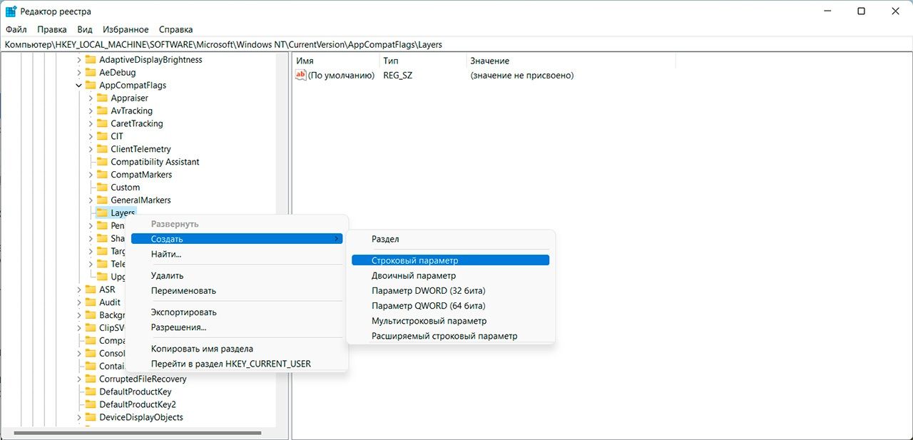Image resolution: width=913 pixels, height=440 pixels.
Task: Expand the GeneralMarkers tree node
Action: pos(91,200)
